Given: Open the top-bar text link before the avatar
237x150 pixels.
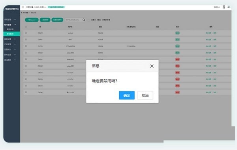Looking at the screenshot, I should [217, 7].
